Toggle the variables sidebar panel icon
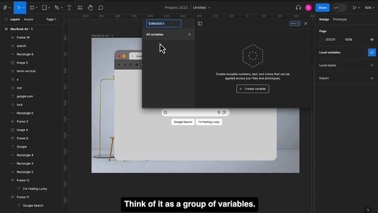 pyautogui.click(x=200, y=24)
